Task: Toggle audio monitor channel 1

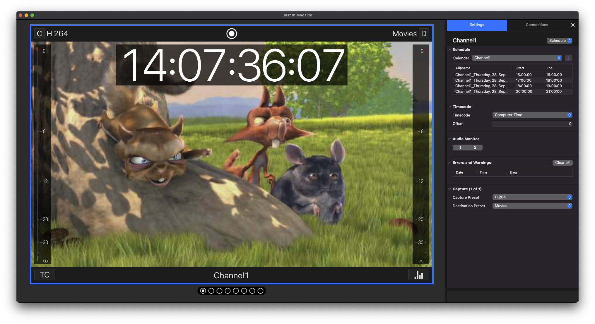Action: coord(460,148)
